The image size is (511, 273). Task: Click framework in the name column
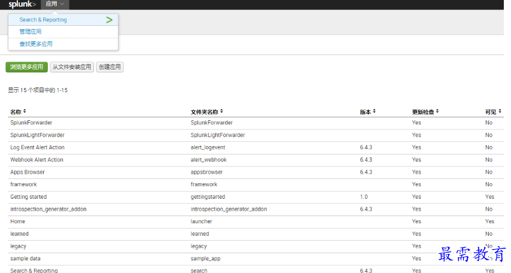pyautogui.click(x=23, y=184)
